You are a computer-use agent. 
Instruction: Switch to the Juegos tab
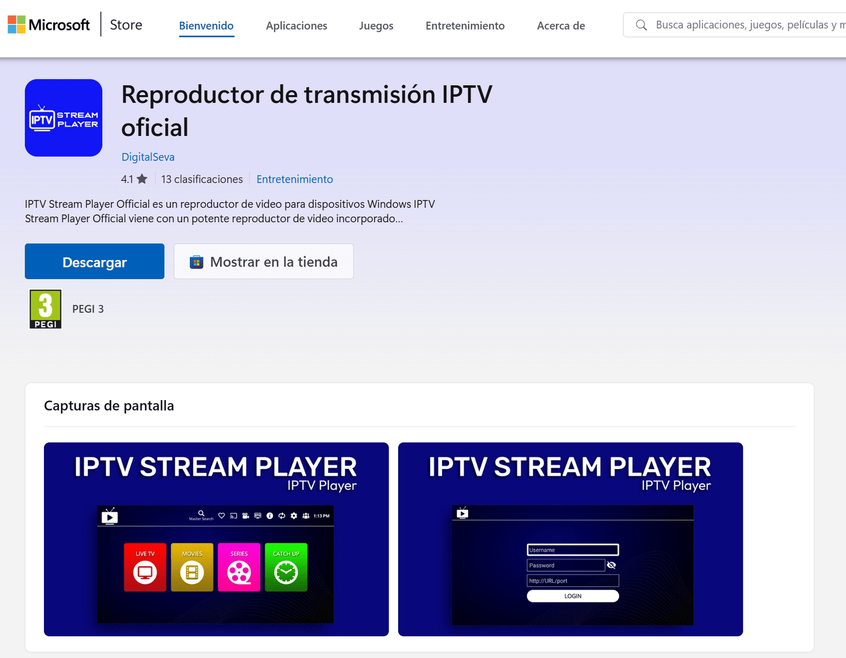point(376,25)
